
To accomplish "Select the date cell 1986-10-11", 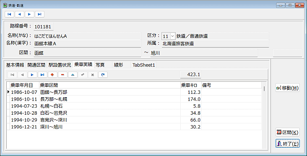I will 24,99.
